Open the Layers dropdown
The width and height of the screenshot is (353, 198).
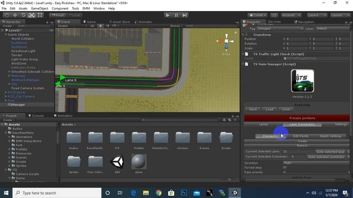(x=317, y=15)
